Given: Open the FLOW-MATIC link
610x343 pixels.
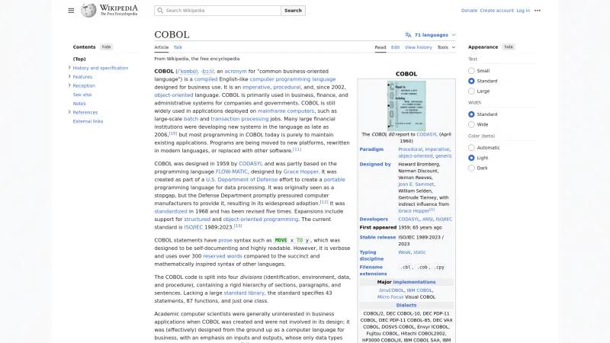Looking at the screenshot, I should [232, 171].
